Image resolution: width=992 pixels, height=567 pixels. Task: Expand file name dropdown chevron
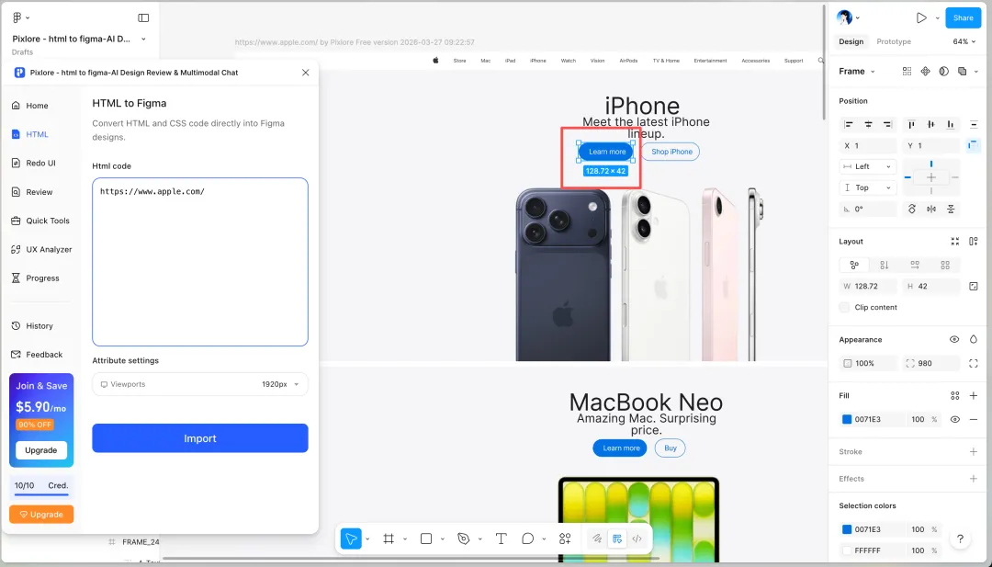click(x=143, y=39)
